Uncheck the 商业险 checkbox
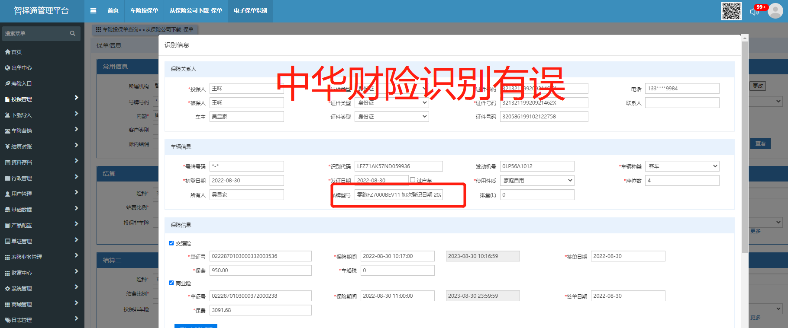This screenshot has height=328, width=788. click(x=171, y=283)
